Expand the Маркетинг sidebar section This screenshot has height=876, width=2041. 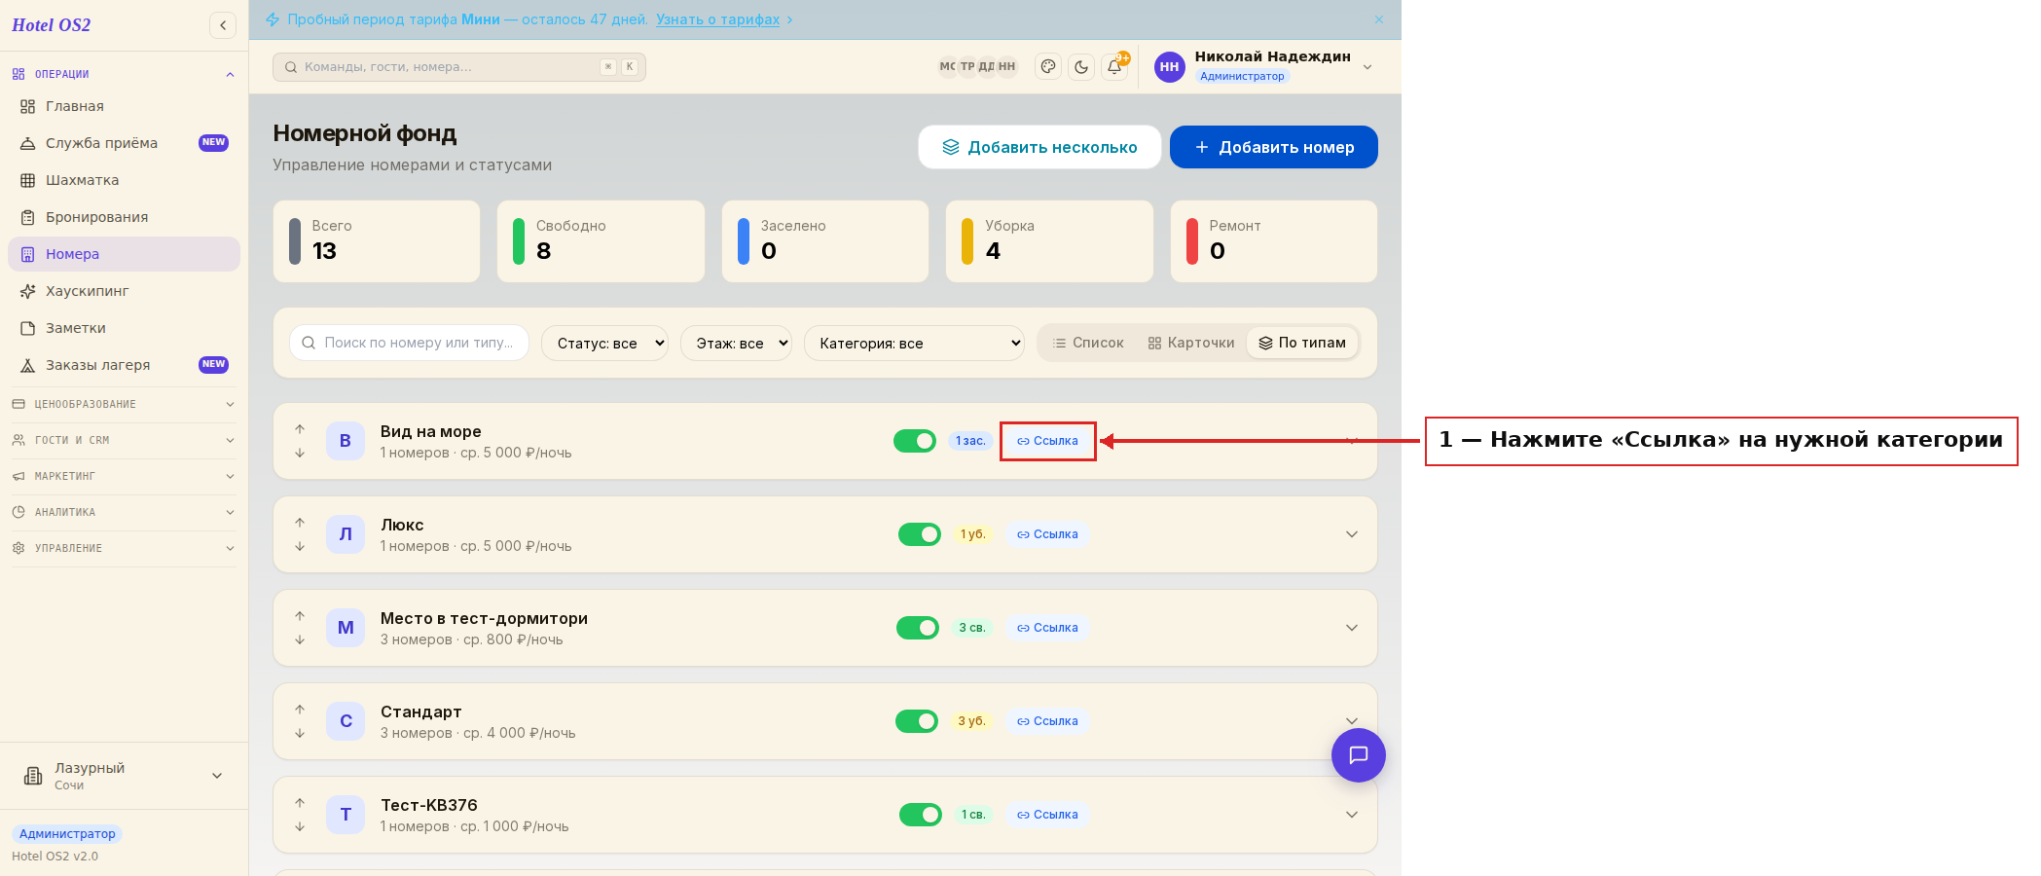coord(124,476)
